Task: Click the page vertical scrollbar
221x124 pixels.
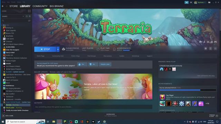Action: 220,20
